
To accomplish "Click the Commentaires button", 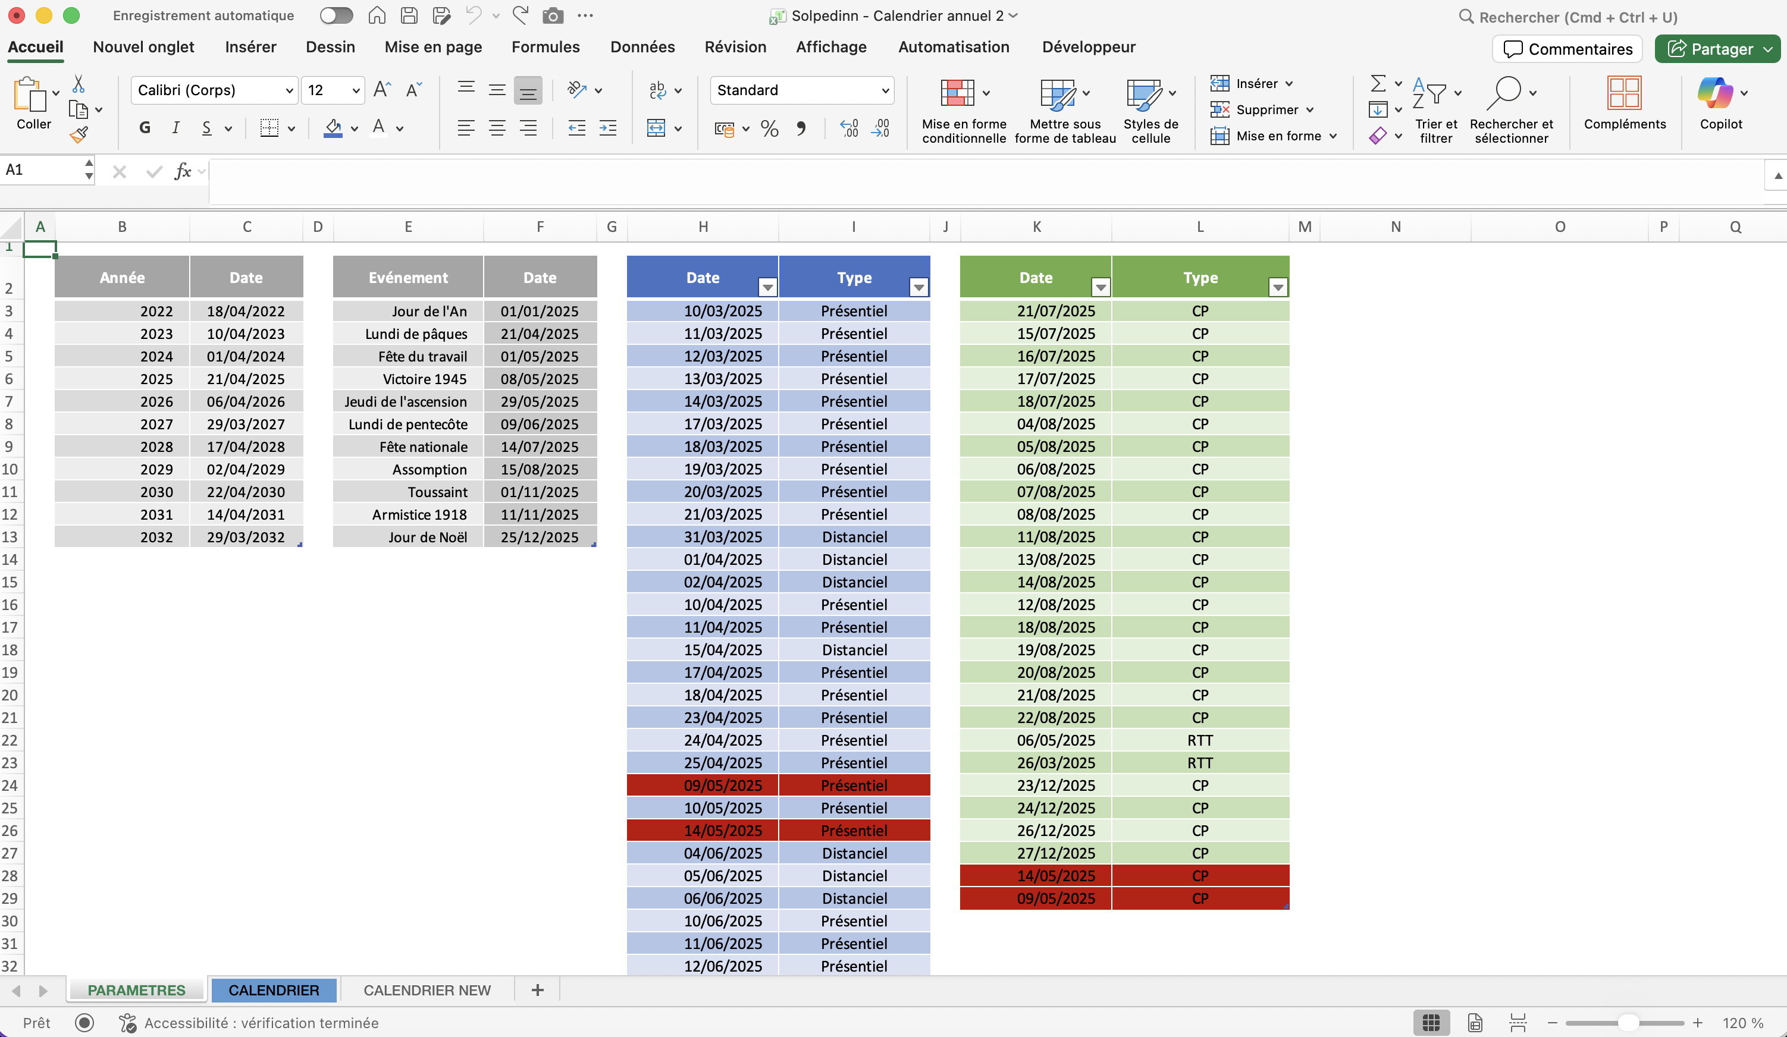I will tap(1568, 49).
